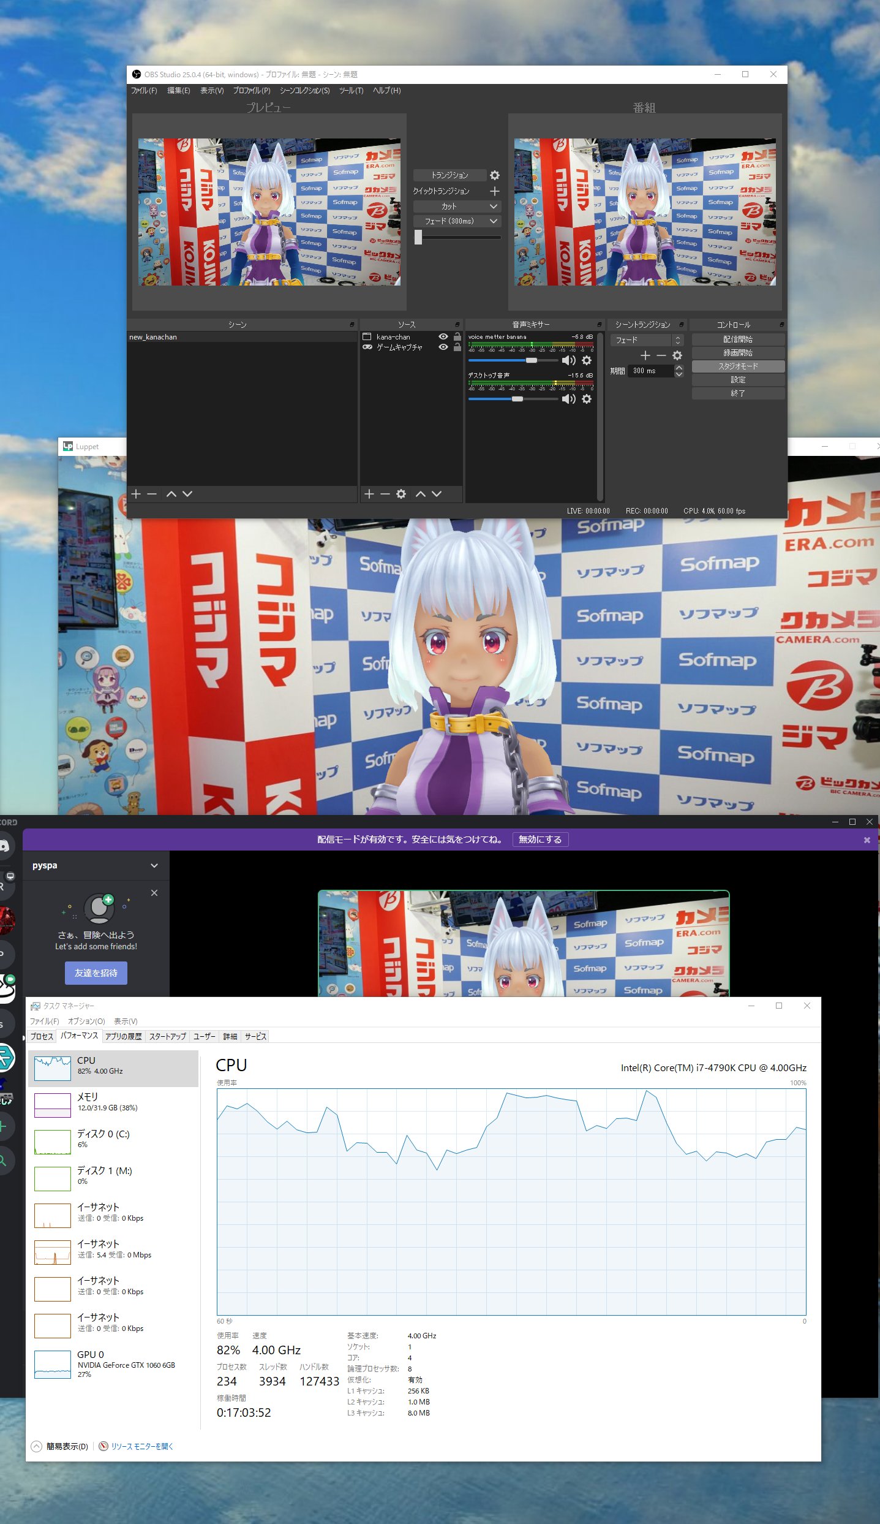Close the add friends card in Discord

(x=154, y=893)
